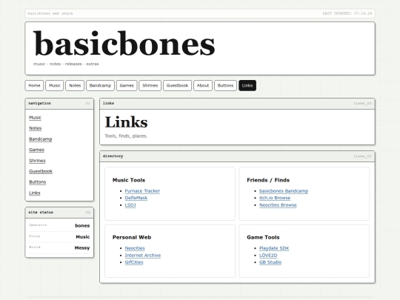The image size is (400, 300).
Task: Click the basicbones site title
Action: tap(124, 44)
